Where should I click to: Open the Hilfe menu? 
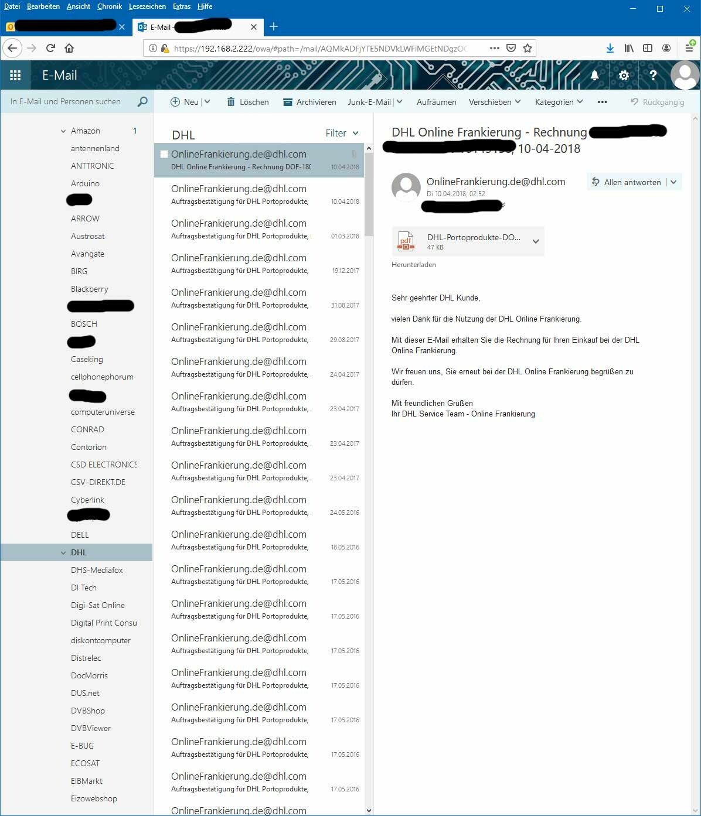click(205, 6)
